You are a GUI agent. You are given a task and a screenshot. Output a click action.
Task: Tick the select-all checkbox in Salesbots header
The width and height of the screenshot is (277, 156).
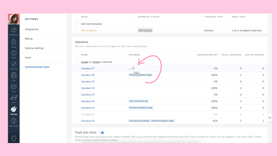click(77, 55)
